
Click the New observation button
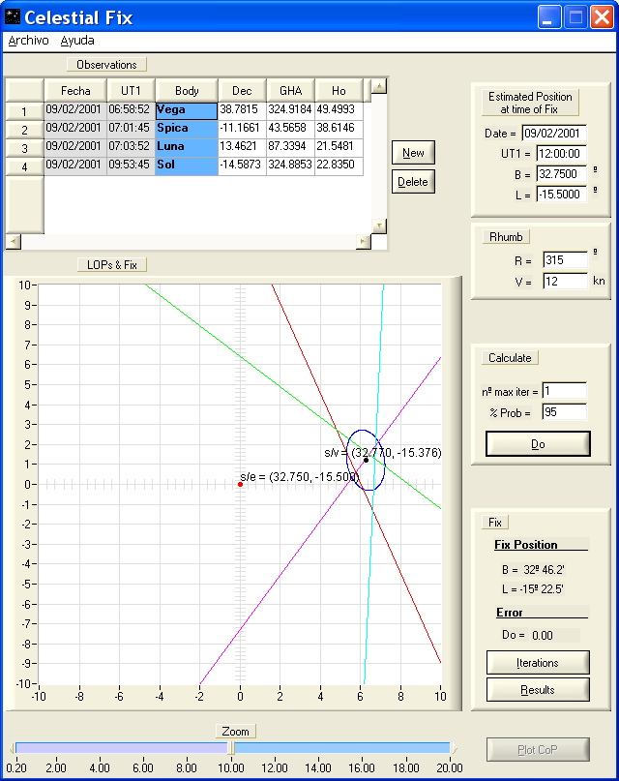[x=413, y=153]
